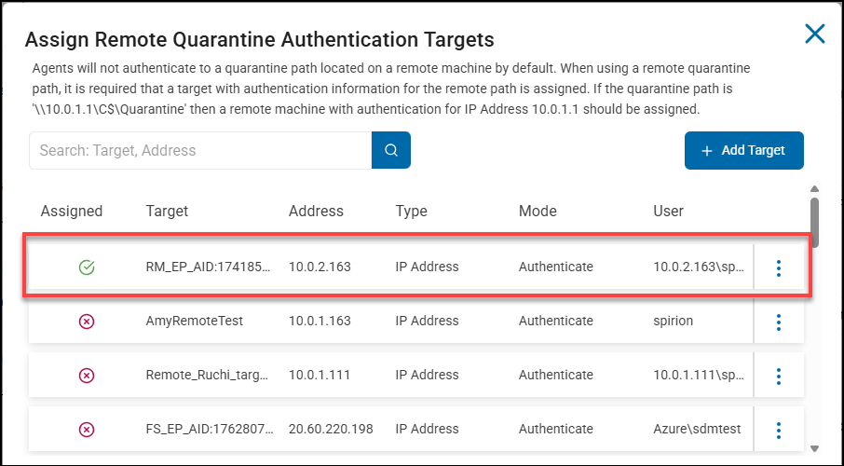The image size is (844, 466).
Task: Toggle assigned status for Remote_Ruchi target
Action: pyautogui.click(x=87, y=376)
